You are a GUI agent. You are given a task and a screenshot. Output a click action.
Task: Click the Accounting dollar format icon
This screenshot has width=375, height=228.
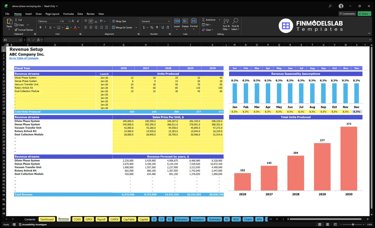[x=144, y=28]
